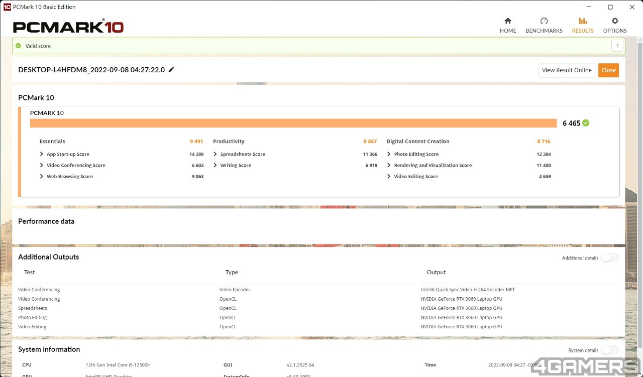The image size is (643, 377).
Task: Expand Writing Score
Action: pos(216,165)
